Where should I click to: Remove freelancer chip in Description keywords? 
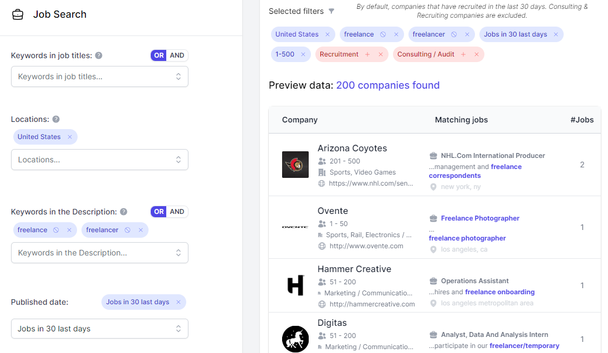141,230
